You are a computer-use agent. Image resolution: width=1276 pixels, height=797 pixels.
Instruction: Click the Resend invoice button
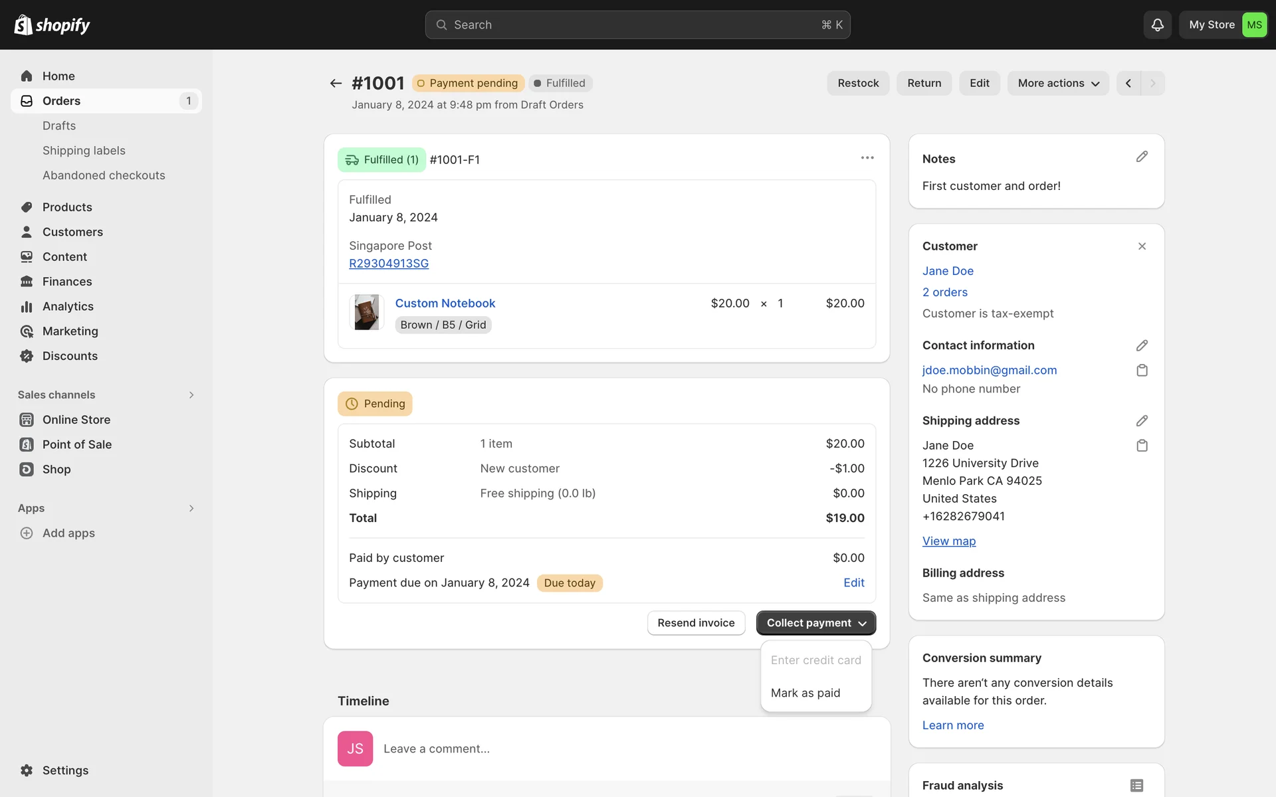696,623
